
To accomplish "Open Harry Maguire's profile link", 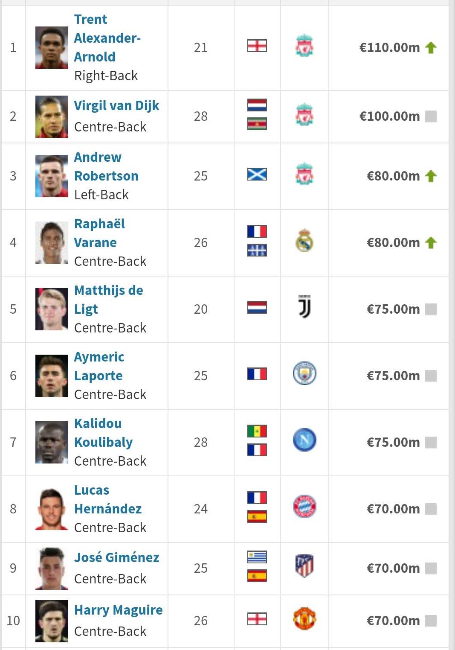I will [118, 610].
